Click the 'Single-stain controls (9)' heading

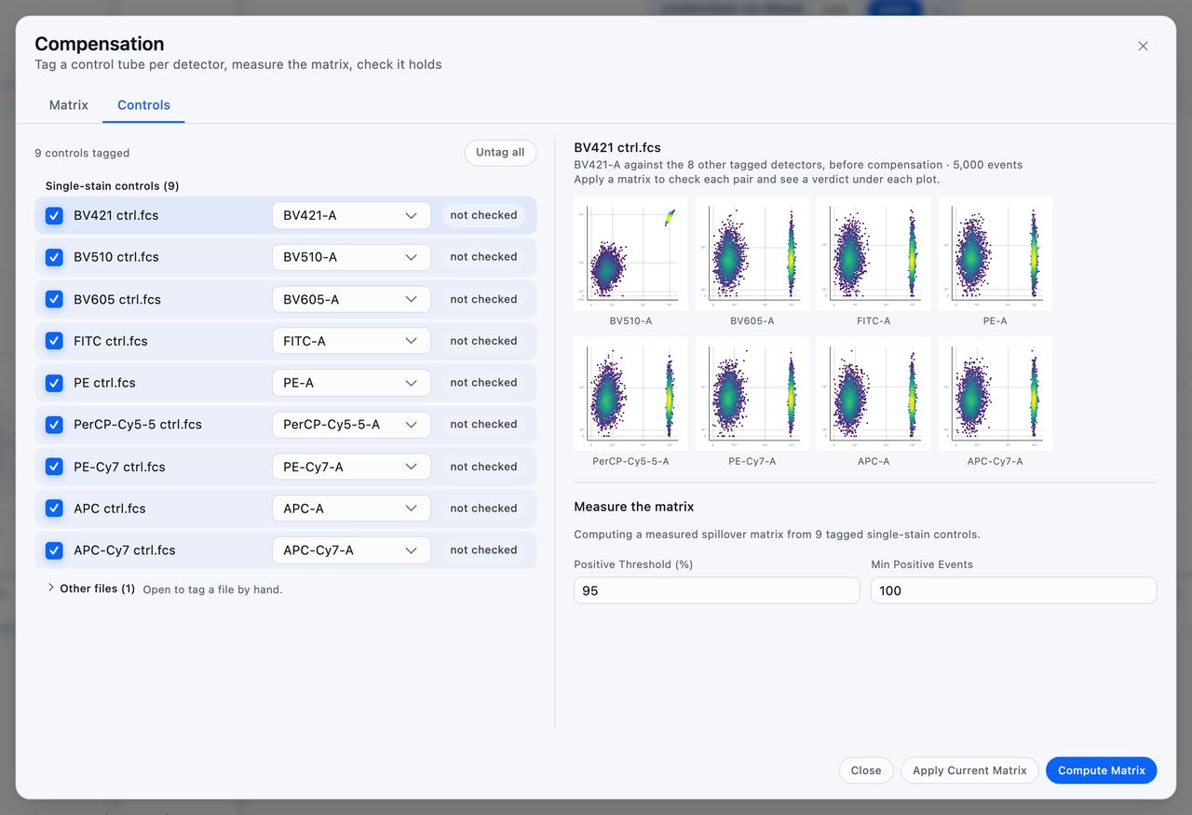[x=113, y=185]
